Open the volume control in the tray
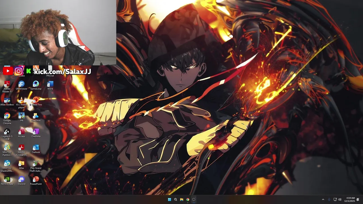Screen dimensions: 363x204 click(340, 199)
